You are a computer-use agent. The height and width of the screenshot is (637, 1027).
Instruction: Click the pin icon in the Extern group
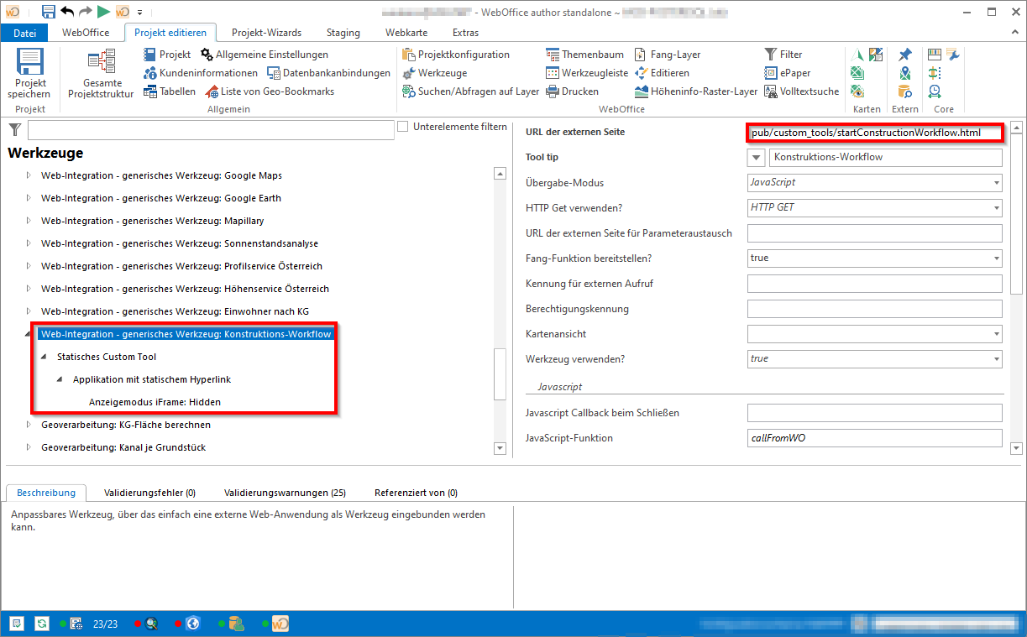[x=905, y=54]
